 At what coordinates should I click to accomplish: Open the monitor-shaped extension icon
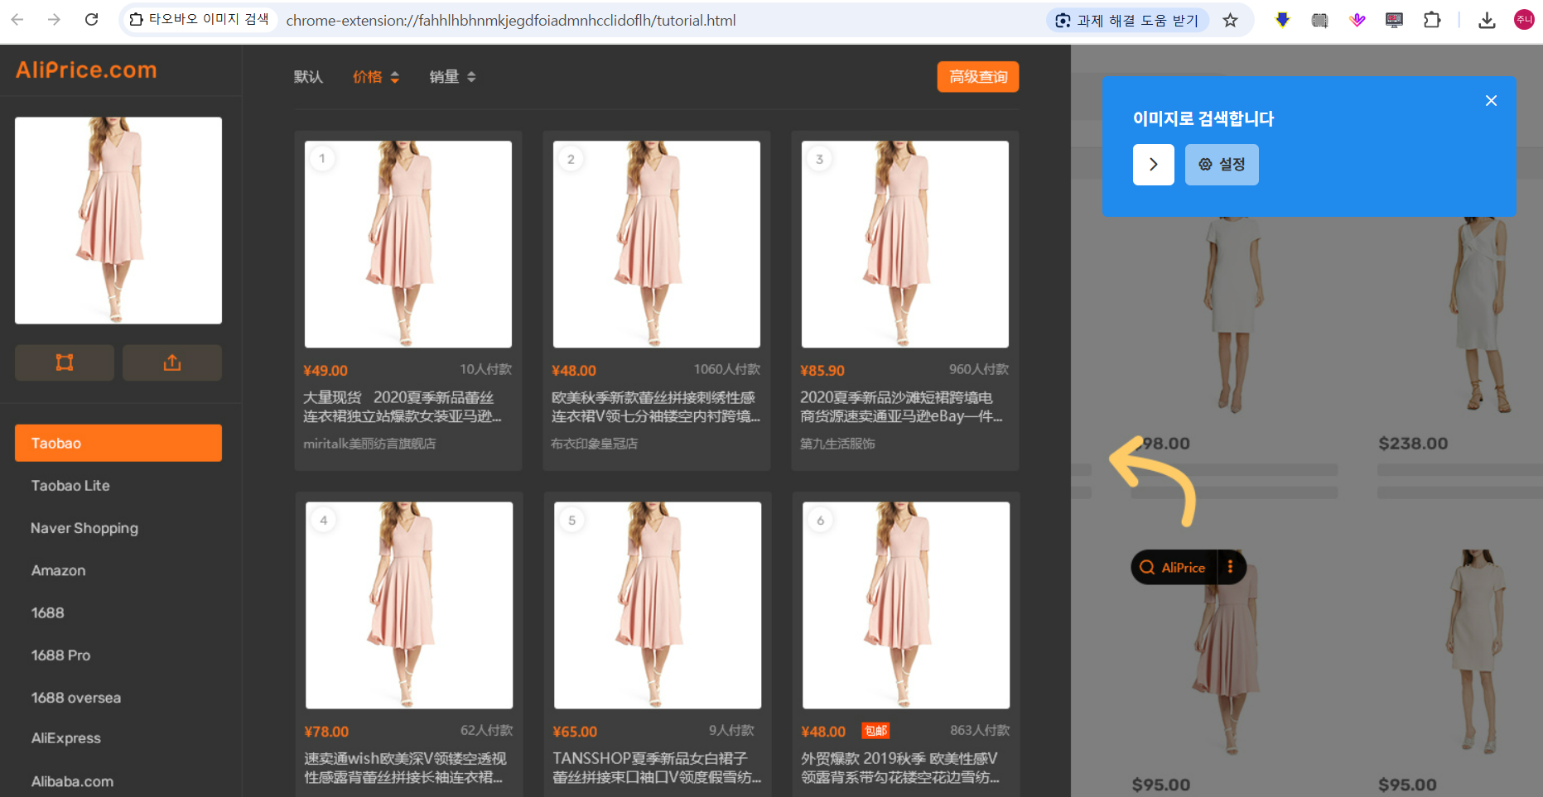1394,20
